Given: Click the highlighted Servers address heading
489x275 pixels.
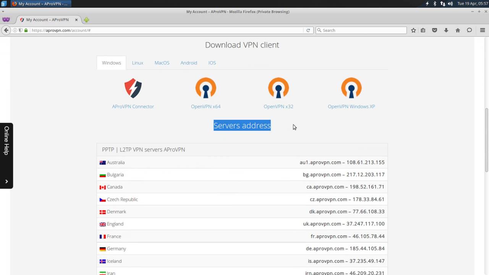Looking at the screenshot, I should 242,125.
